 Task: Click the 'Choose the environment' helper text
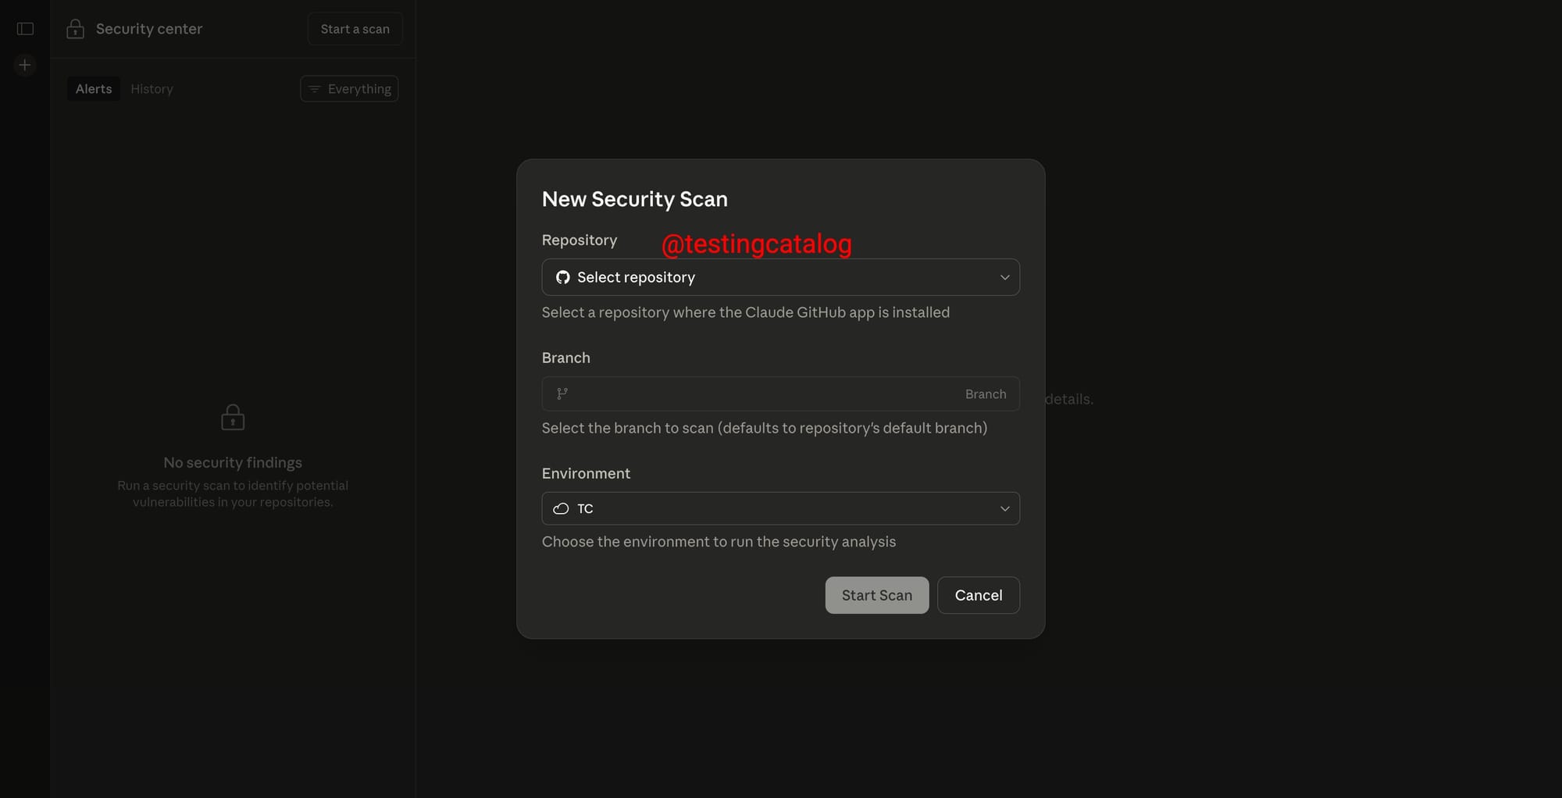[x=719, y=542]
